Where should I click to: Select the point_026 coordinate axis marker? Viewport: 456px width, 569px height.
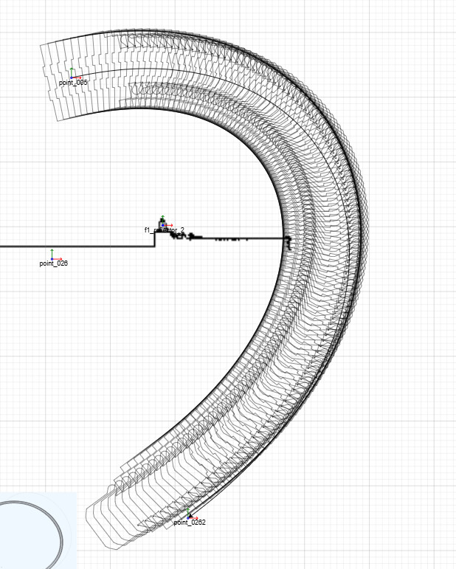[52, 258]
